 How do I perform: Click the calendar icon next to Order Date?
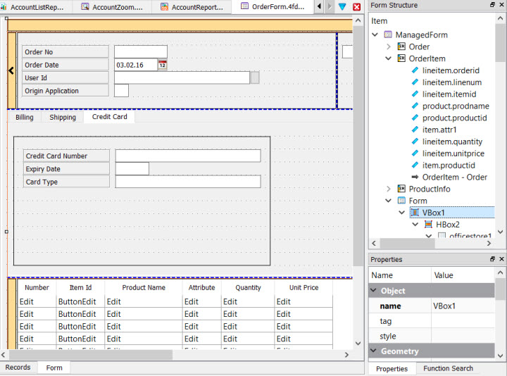tap(162, 65)
